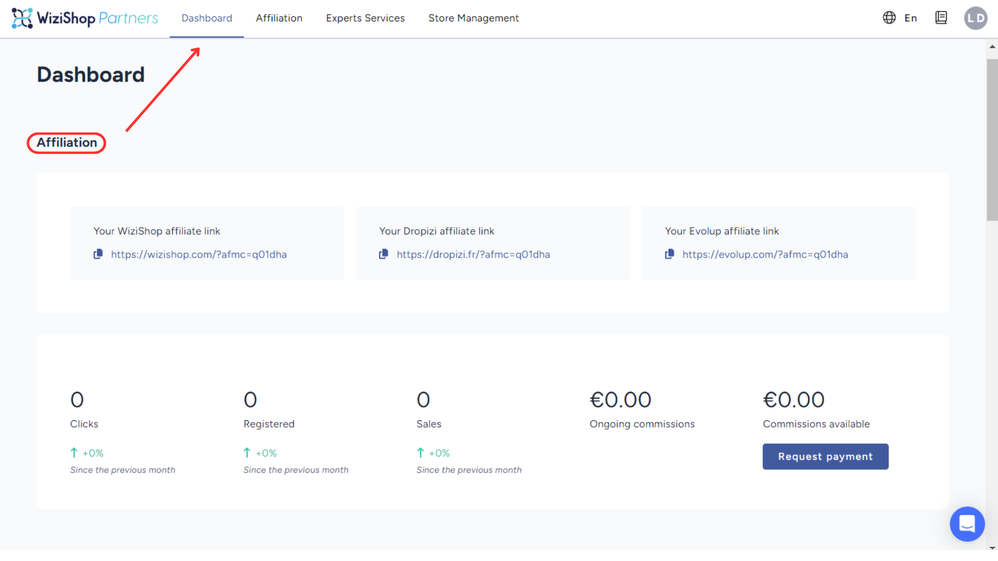The height and width of the screenshot is (561, 998).
Task: Go to Store Management tab
Action: click(474, 18)
